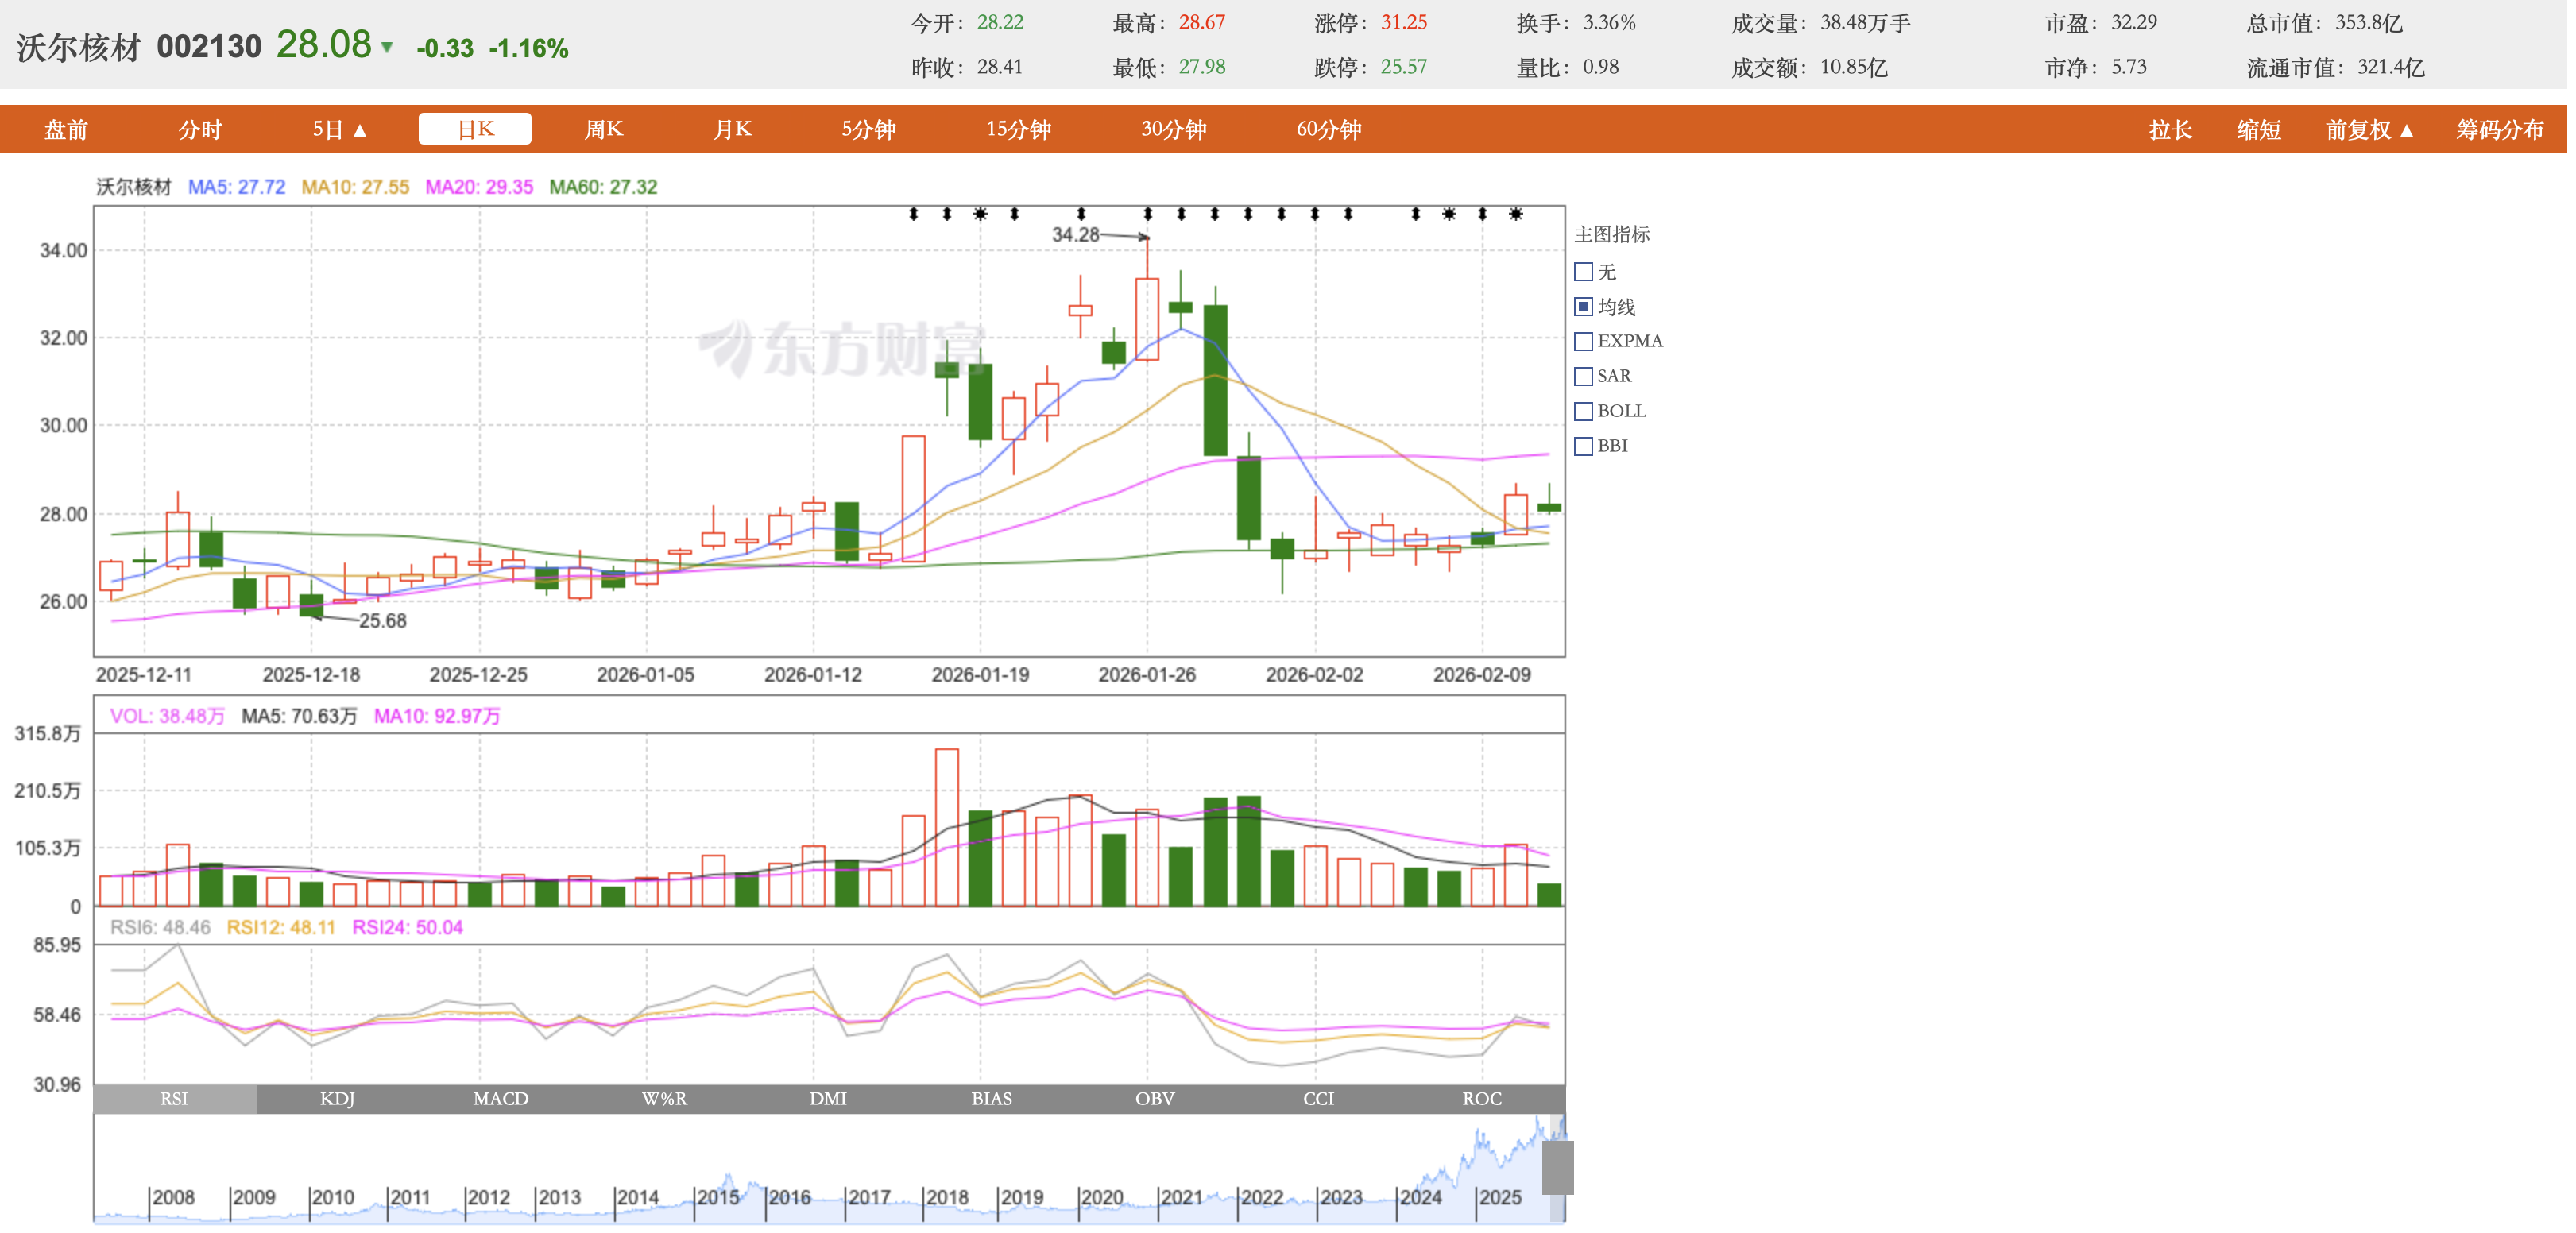Click double-arrow marker directly above 34.28 peak

1147,213
